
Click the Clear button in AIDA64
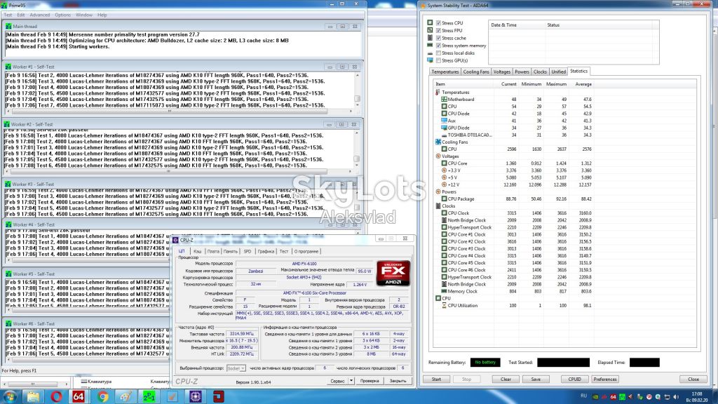tap(506, 379)
